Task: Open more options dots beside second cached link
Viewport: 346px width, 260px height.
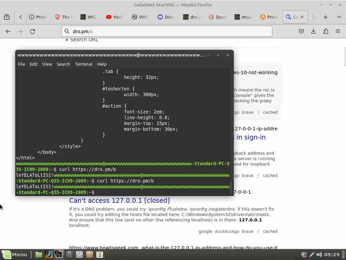Action: [258, 176]
